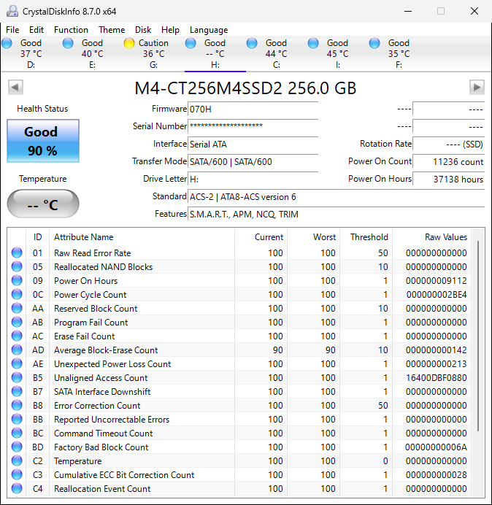The width and height of the screenshot is (492, 505).
Task: Select disk F: status orb at 35 °C
Action: [374, 43]
